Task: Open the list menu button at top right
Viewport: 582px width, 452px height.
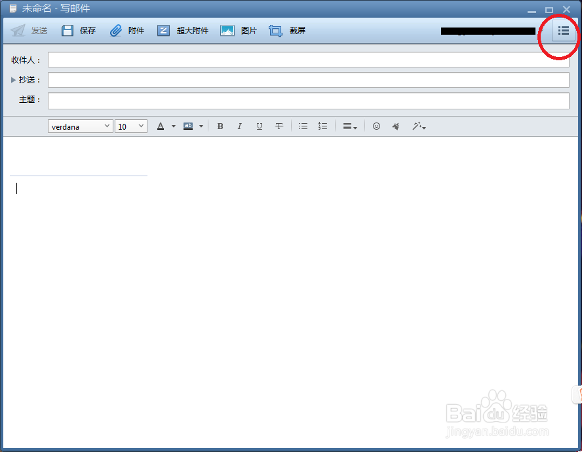Action: tap(564, 31)
